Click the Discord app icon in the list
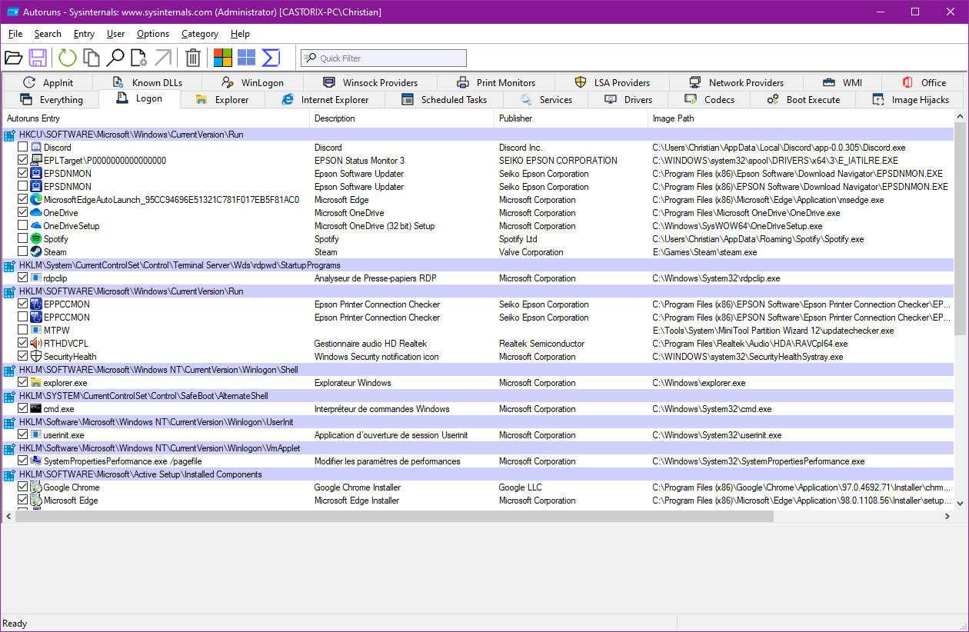This screenshot has width=969, height=632. coord(35,148)
